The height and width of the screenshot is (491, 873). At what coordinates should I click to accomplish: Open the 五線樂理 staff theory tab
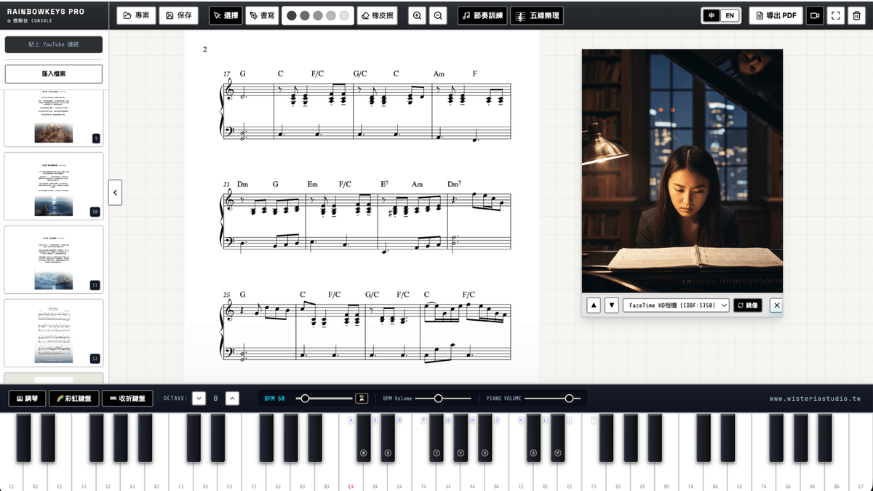coord(537,15)
